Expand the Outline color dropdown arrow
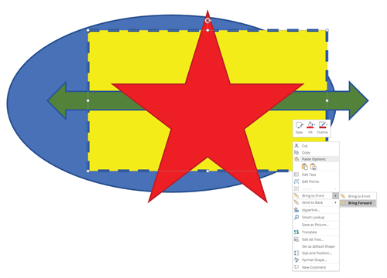 (x=327, y=125)
